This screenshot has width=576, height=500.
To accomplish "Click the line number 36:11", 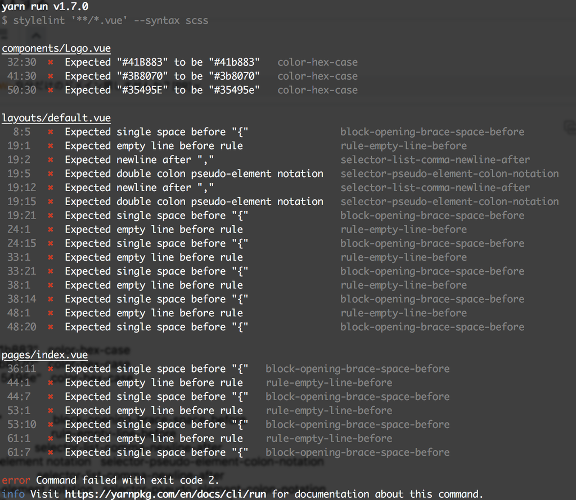I will pyautogui.click(x=22, y=369).
